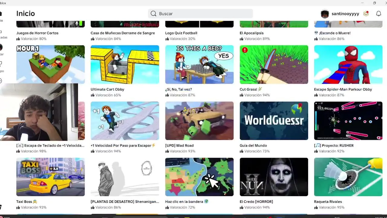This screenshot has width=387, height=218.
Task: Click the ¿Sí, No, Tal vez? title text
Action: click(x=178, y=89)
